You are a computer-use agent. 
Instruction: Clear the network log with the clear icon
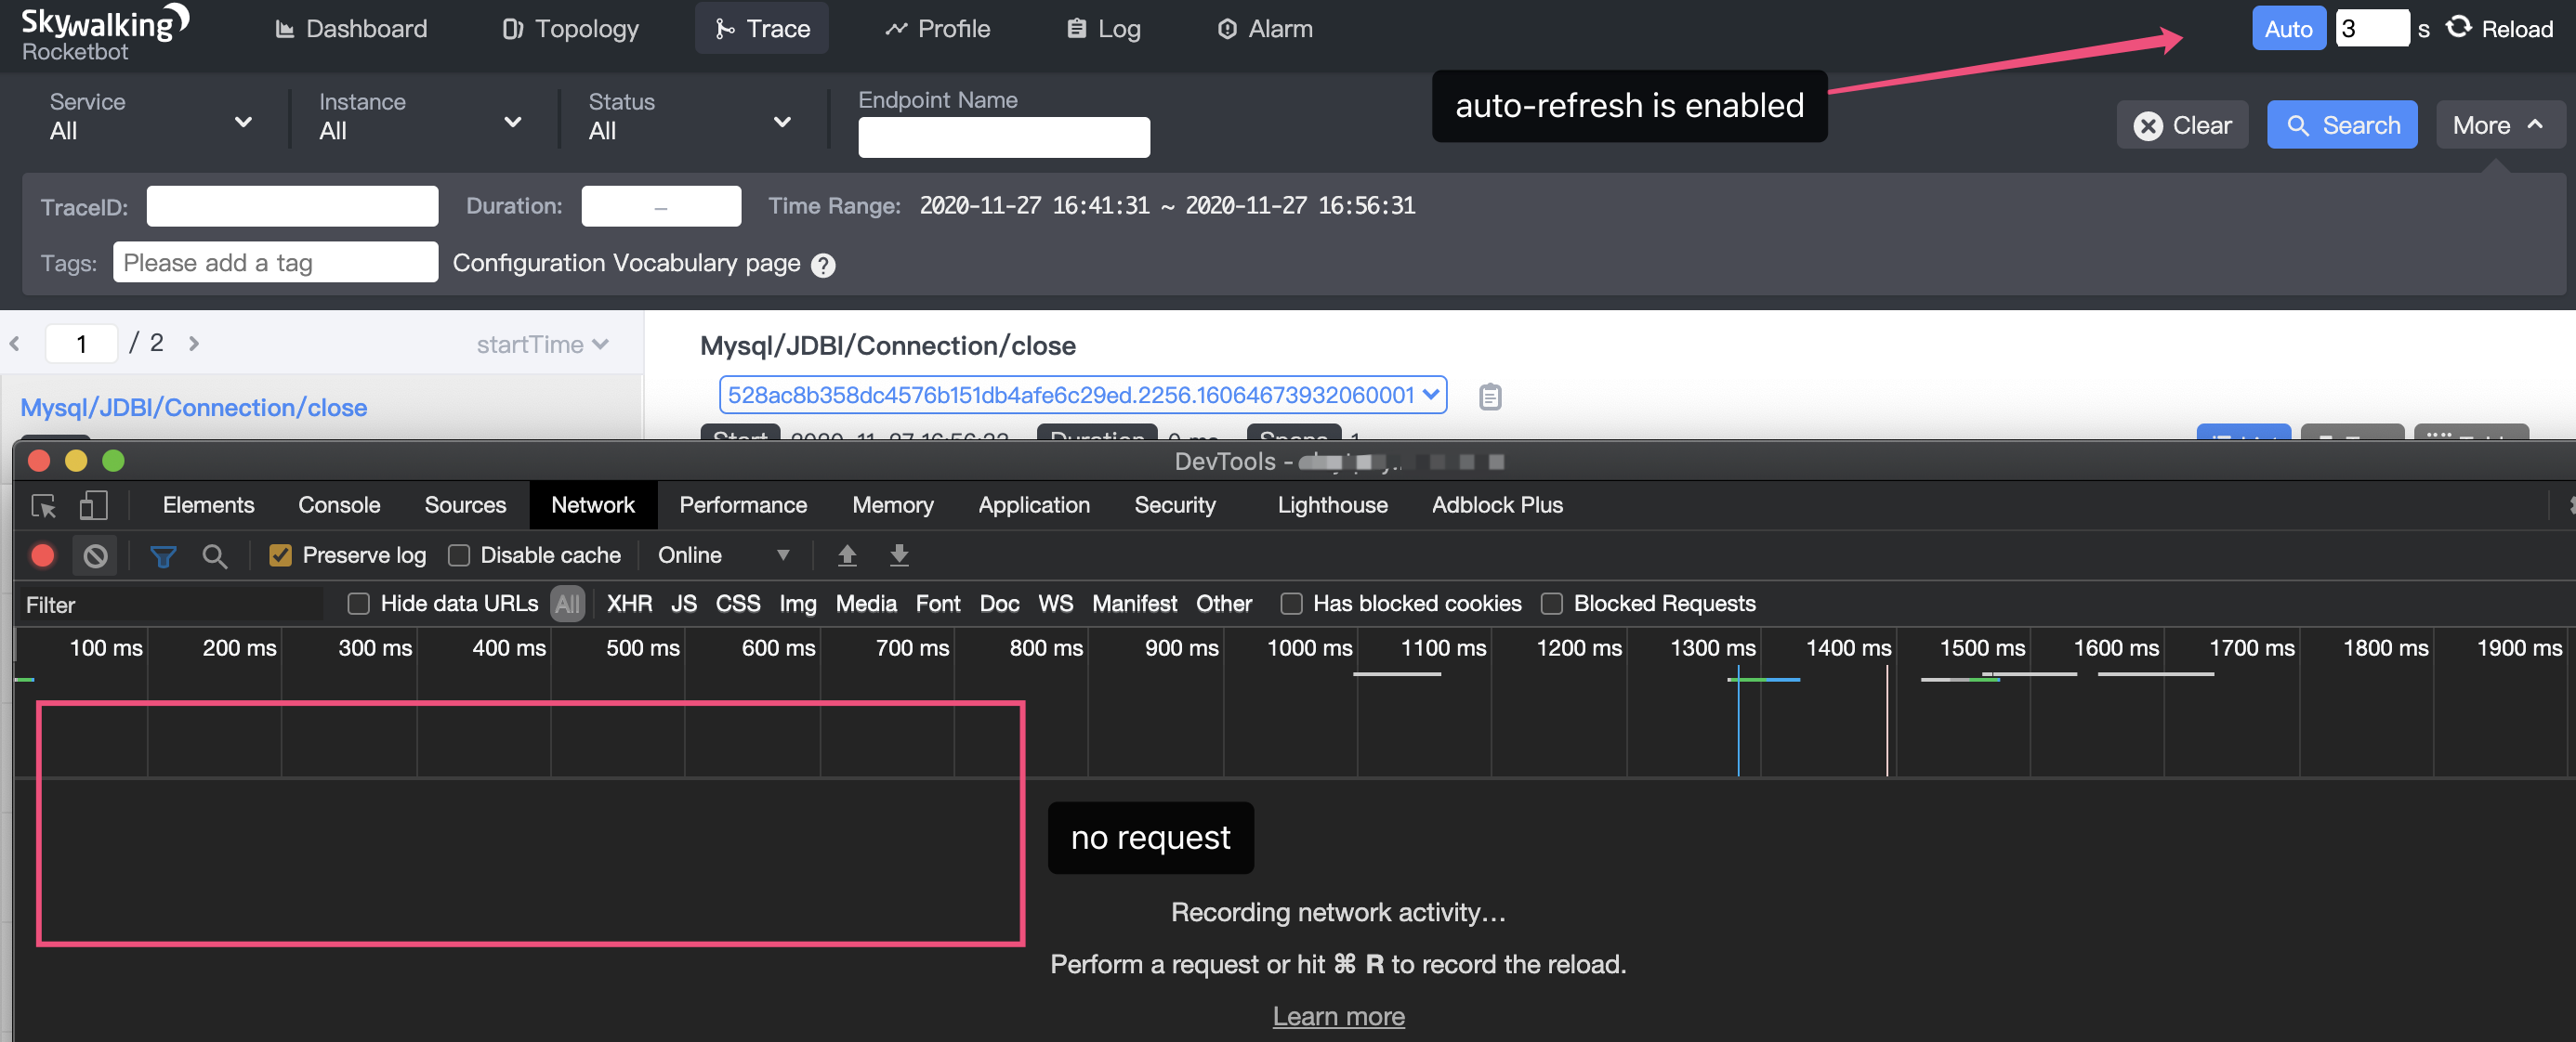coord(95,555)
